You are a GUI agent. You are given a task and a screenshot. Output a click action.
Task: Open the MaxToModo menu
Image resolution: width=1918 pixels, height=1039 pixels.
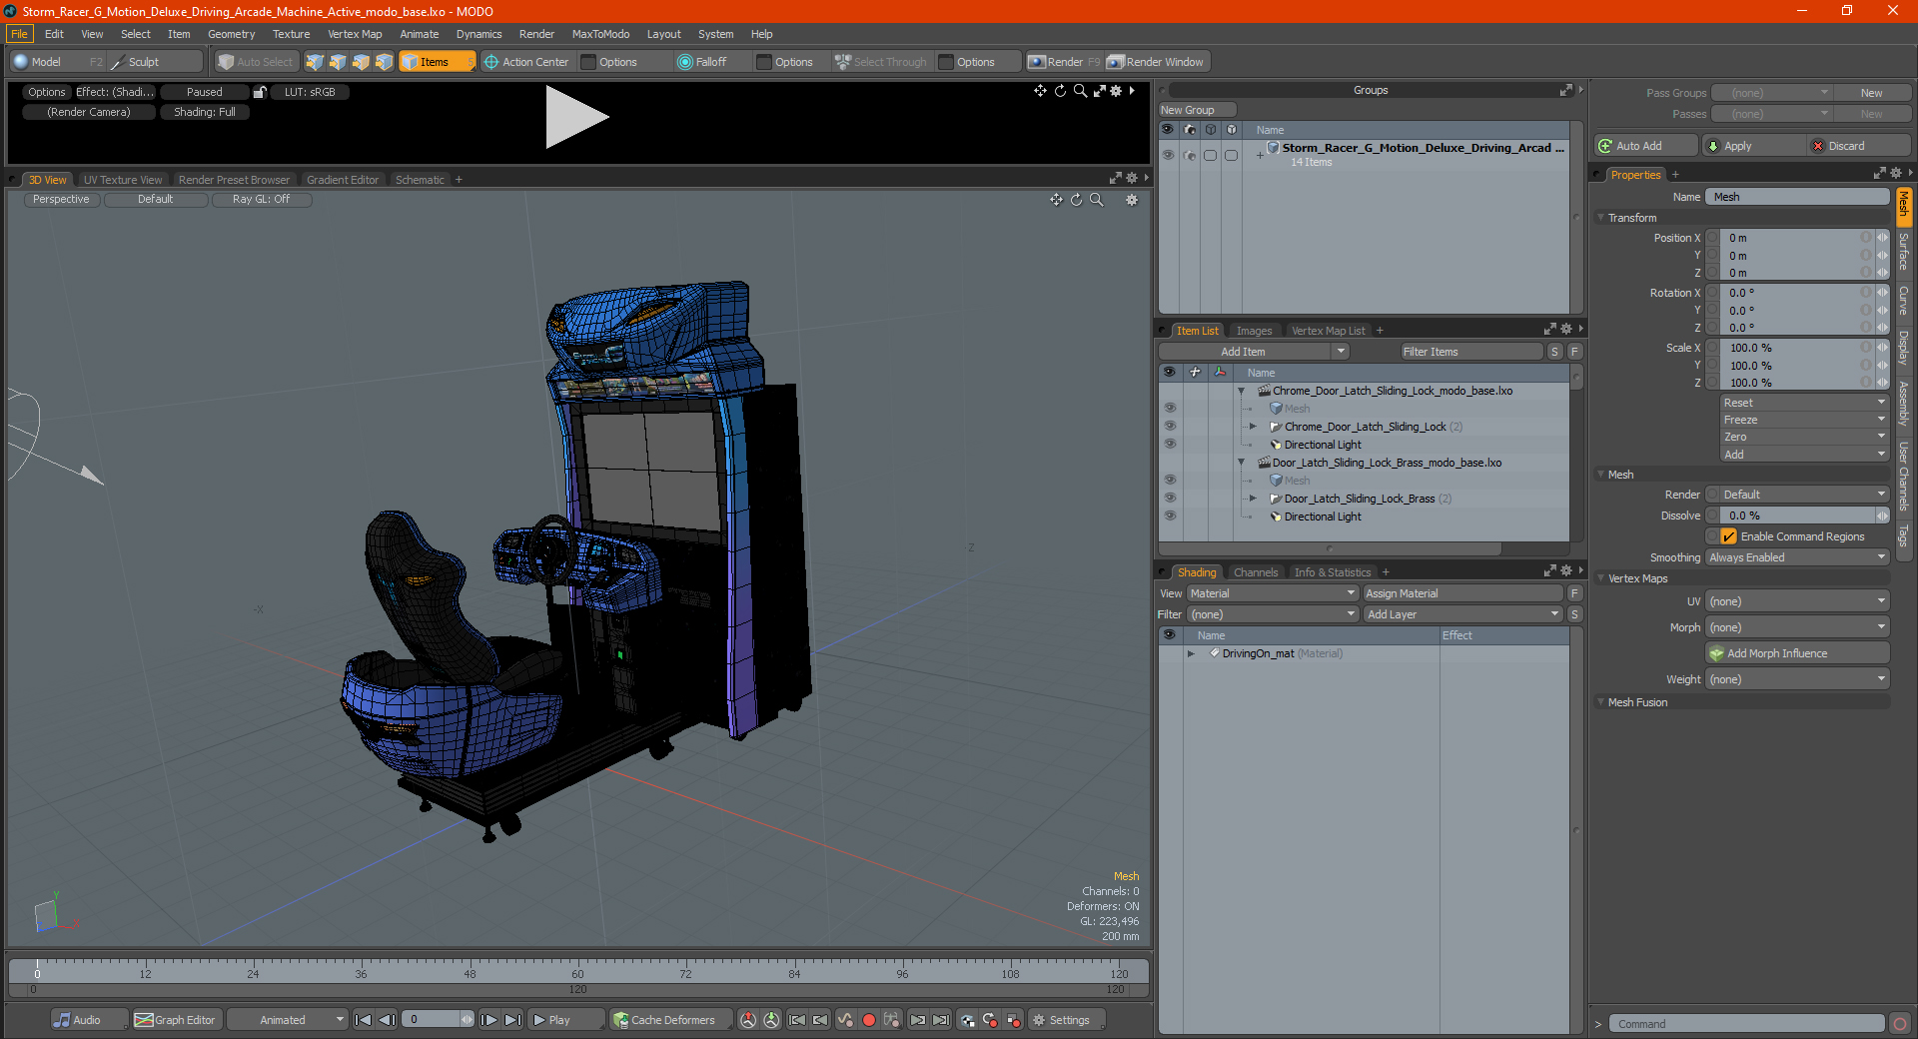point(600,34)
